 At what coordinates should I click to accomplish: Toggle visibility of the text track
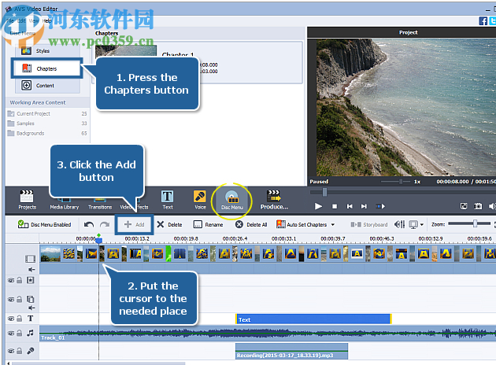click(x=11, y=319)
